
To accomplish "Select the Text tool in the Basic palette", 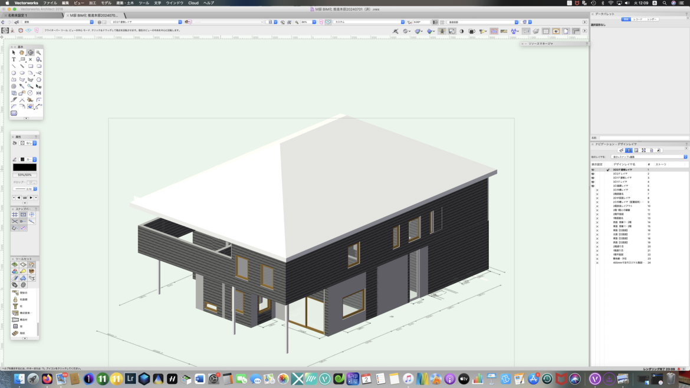I will pyautogui.click(x=14, y=60).
